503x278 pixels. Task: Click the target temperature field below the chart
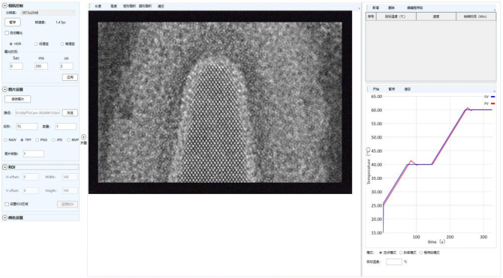coord(394,262)
